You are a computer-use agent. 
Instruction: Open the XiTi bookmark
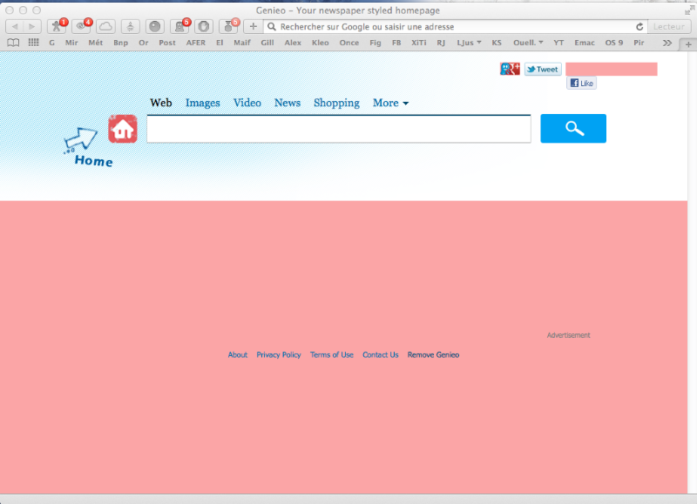(x=419, y=43)
